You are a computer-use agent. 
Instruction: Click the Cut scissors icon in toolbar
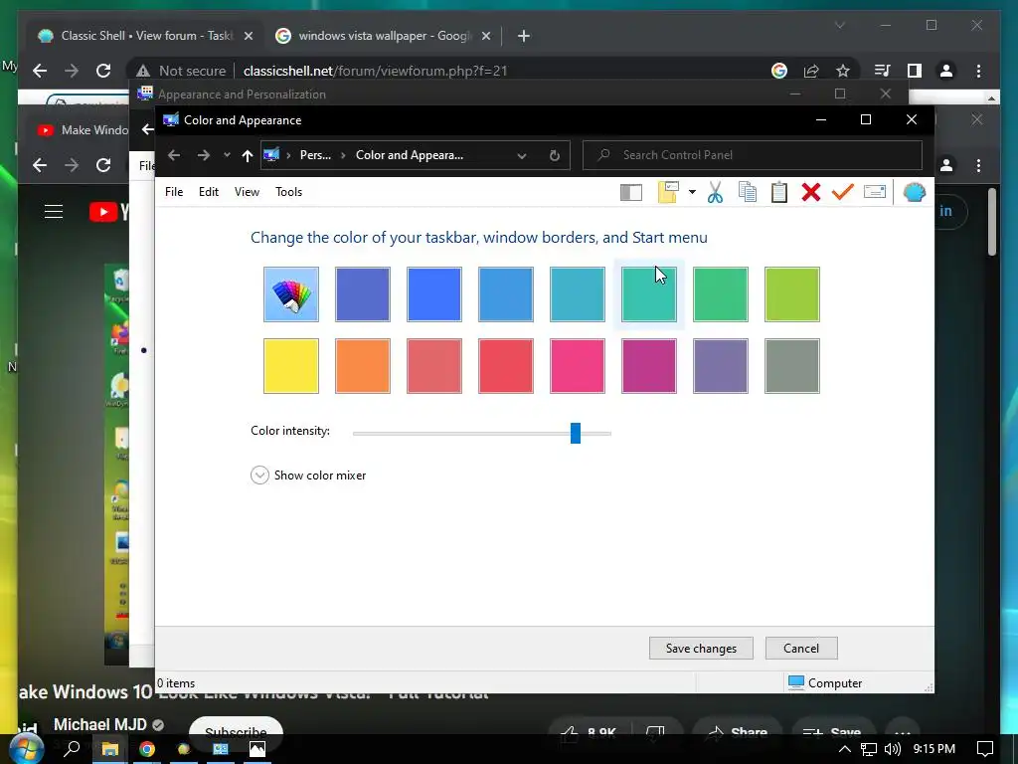point(716,192)
